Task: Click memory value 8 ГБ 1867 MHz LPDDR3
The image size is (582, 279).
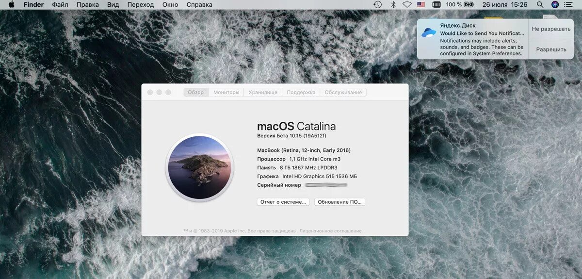Action: (x=308, y=168)
